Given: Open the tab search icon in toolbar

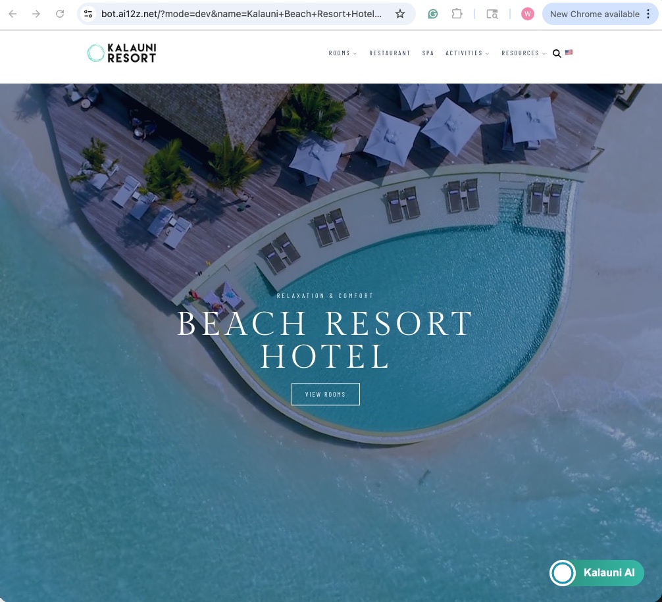Looking at the screenshot, I should point(492,14).
